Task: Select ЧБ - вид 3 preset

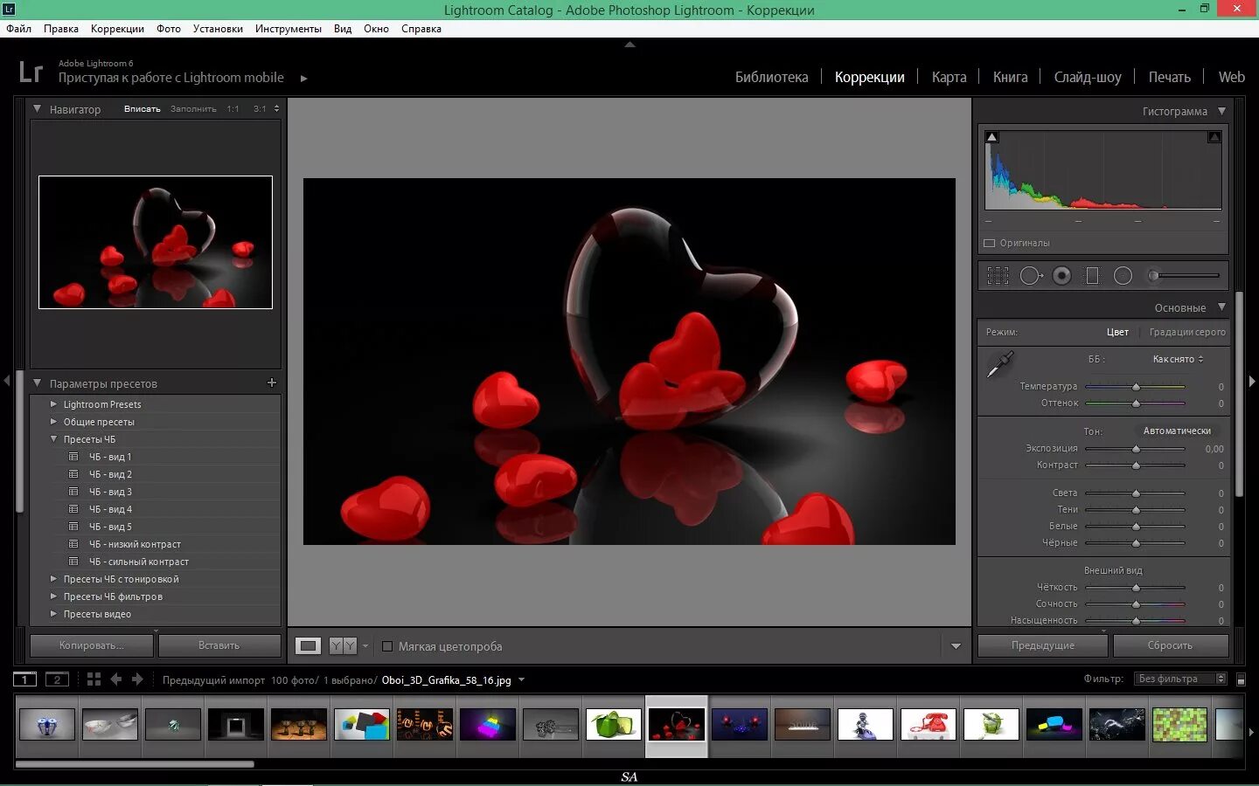Action: pos(110,492)
